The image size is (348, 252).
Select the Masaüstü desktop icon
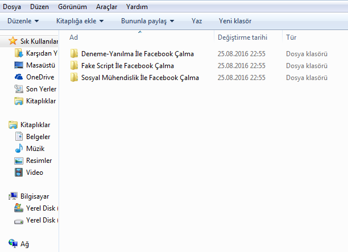(x=19, y=65)
